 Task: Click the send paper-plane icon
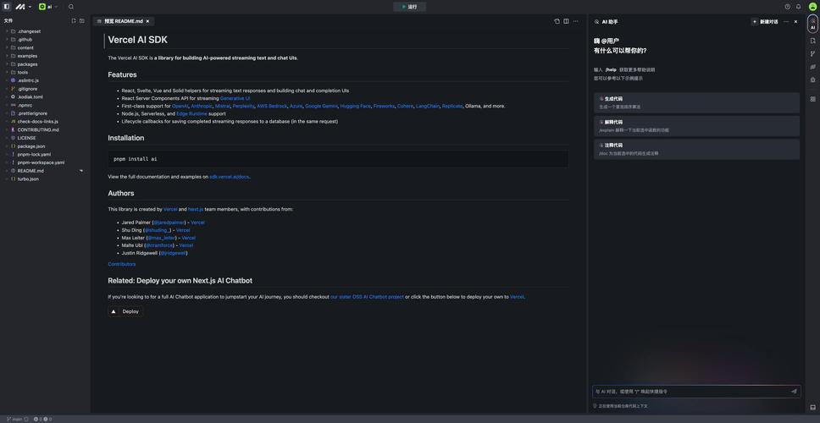click(794, 391)
